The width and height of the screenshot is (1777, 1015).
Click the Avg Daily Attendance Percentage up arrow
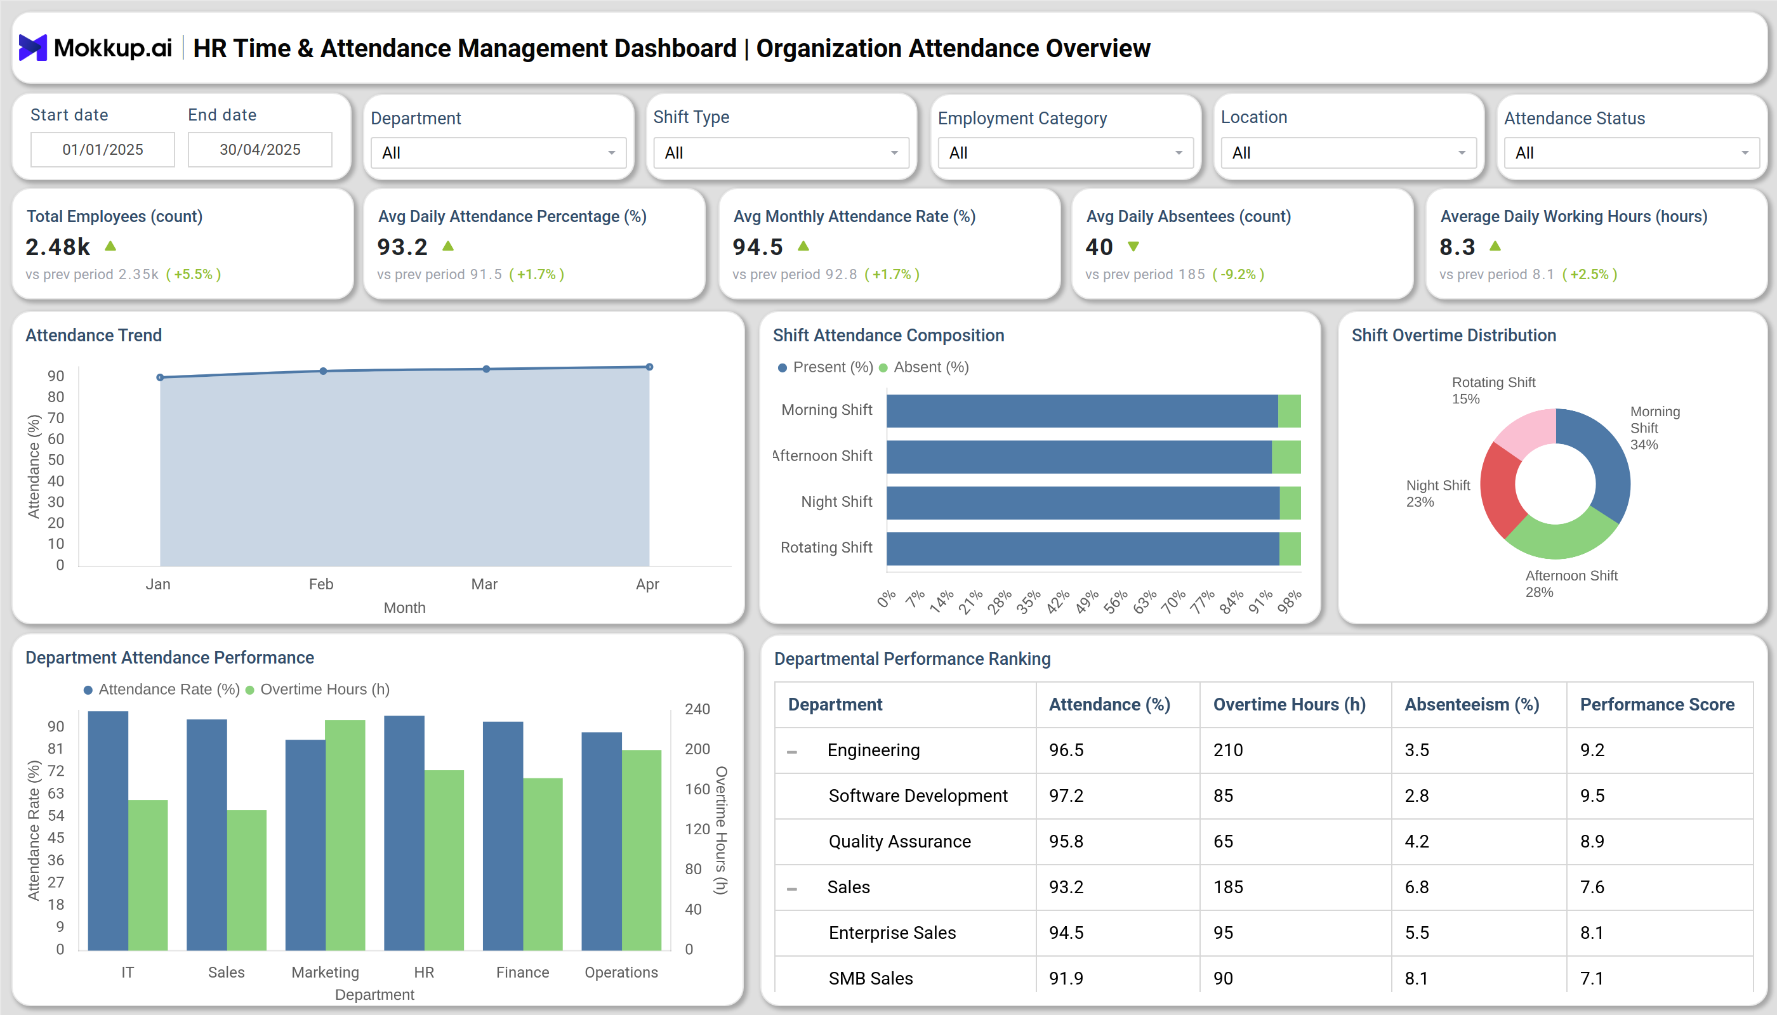point(449,246)
